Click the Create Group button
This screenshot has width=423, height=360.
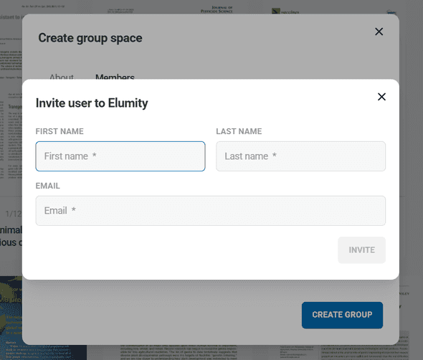pyautogui.click(x=342, y=315)
